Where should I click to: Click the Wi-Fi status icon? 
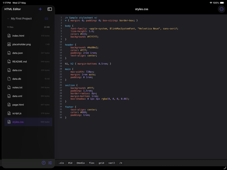pos(211,3)
